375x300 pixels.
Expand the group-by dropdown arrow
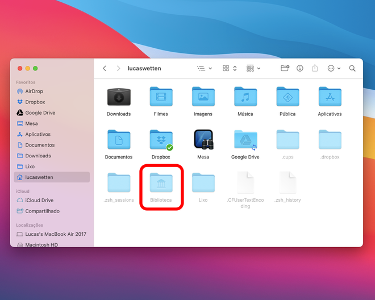tap(259, 68)
